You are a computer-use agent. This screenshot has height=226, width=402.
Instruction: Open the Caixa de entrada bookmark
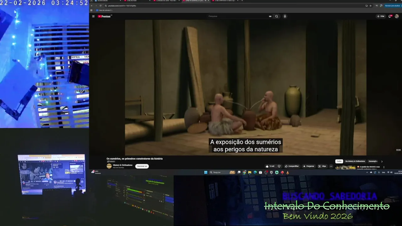(x=104, y=10)
